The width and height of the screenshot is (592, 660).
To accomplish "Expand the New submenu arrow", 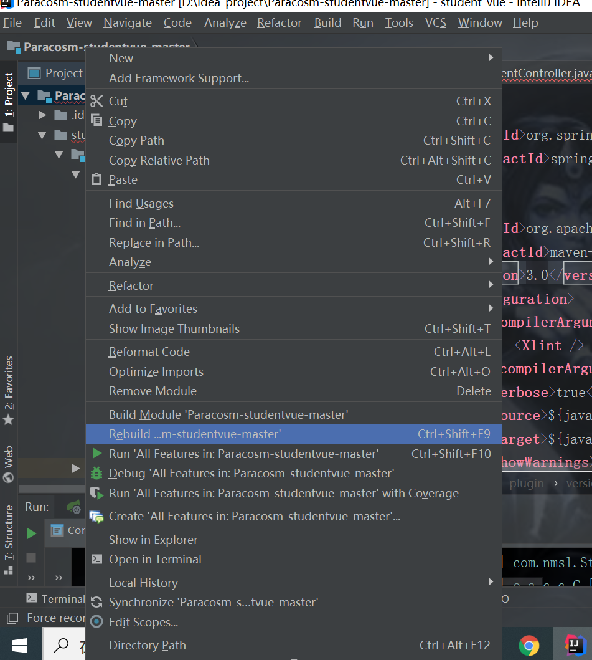I will pyautogui.click(x=491, y=58).
